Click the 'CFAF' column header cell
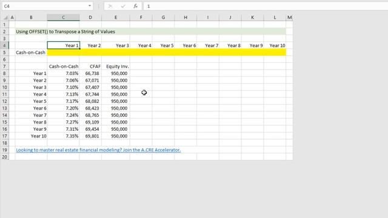 point(90,67)
